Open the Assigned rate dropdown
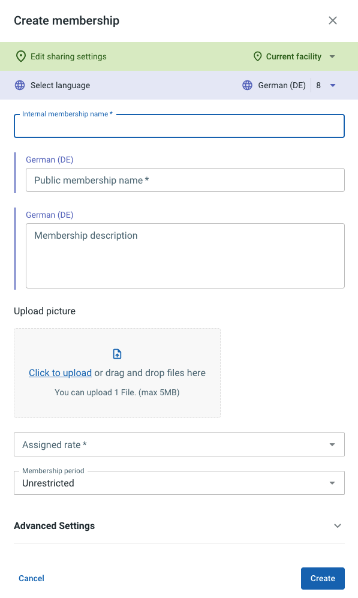This screenshot has height=598, width=358. pos(179,444)
